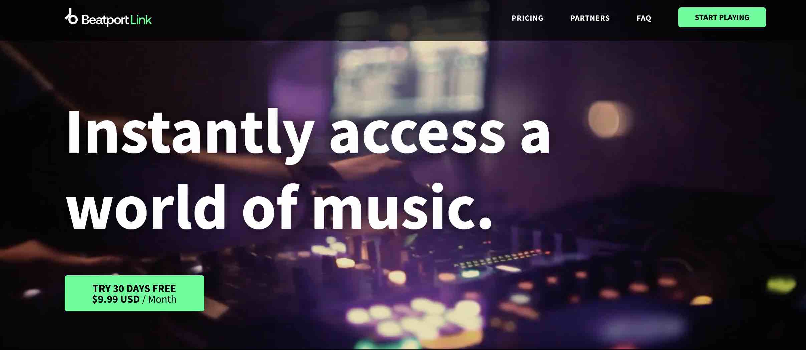Click the glowing green pad at far right
806x350 pixels.
coord(781,285)
